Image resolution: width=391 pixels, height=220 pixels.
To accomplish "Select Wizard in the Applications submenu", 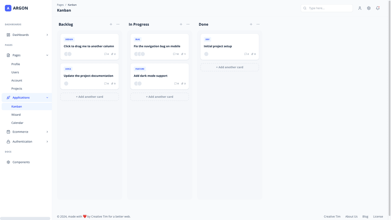I will [16, 114].
